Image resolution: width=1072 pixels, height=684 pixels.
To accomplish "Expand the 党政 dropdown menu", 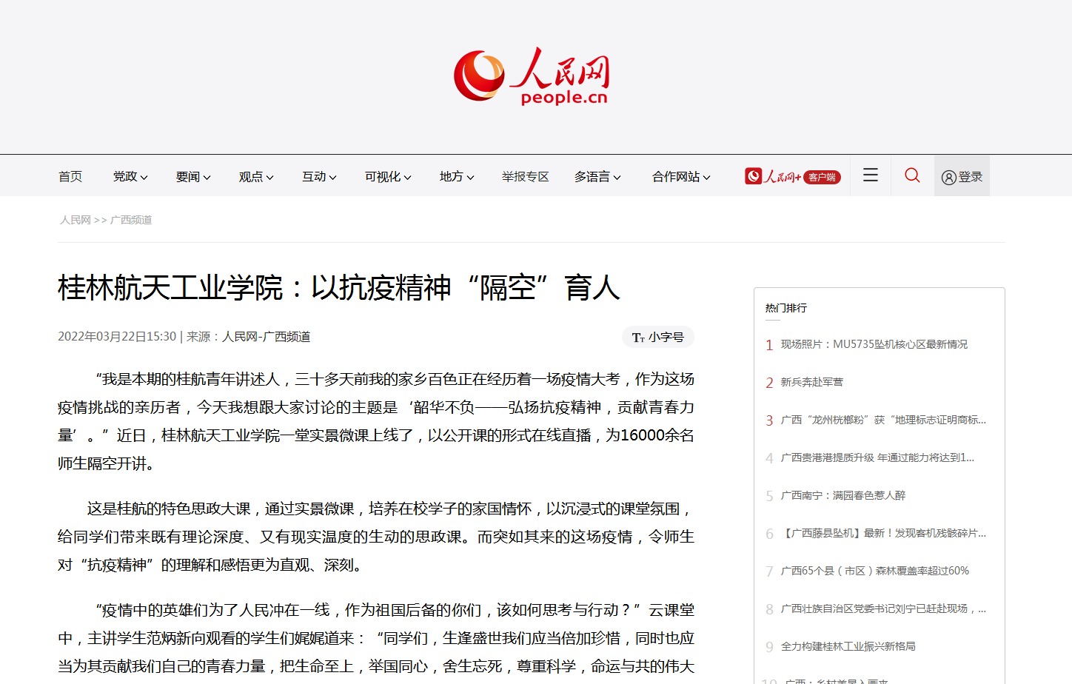I will 130,177.
